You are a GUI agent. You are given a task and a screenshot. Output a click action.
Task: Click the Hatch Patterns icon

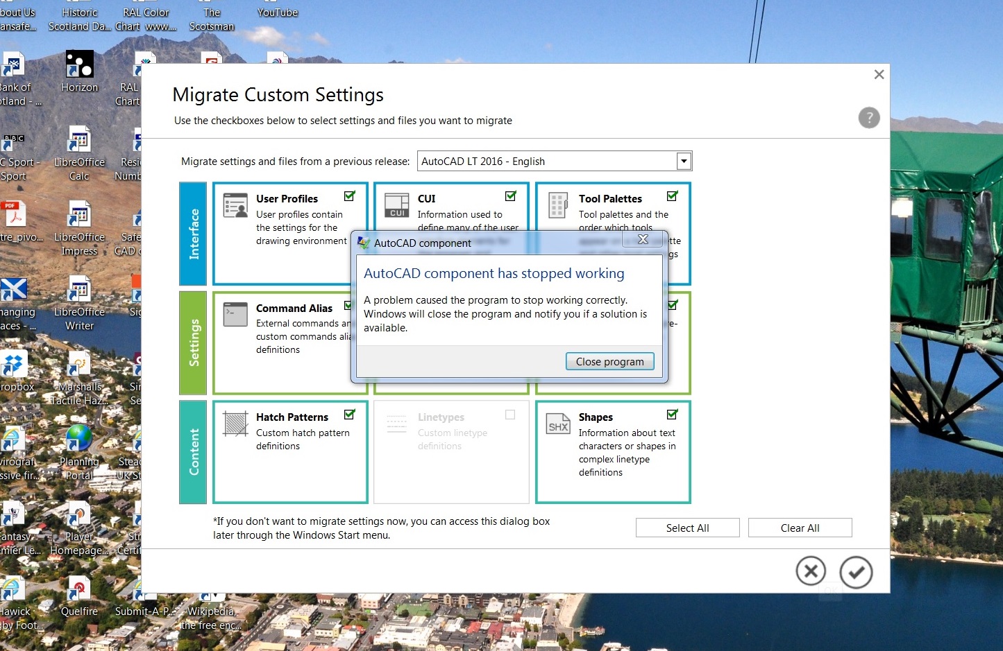click(235, 424)
